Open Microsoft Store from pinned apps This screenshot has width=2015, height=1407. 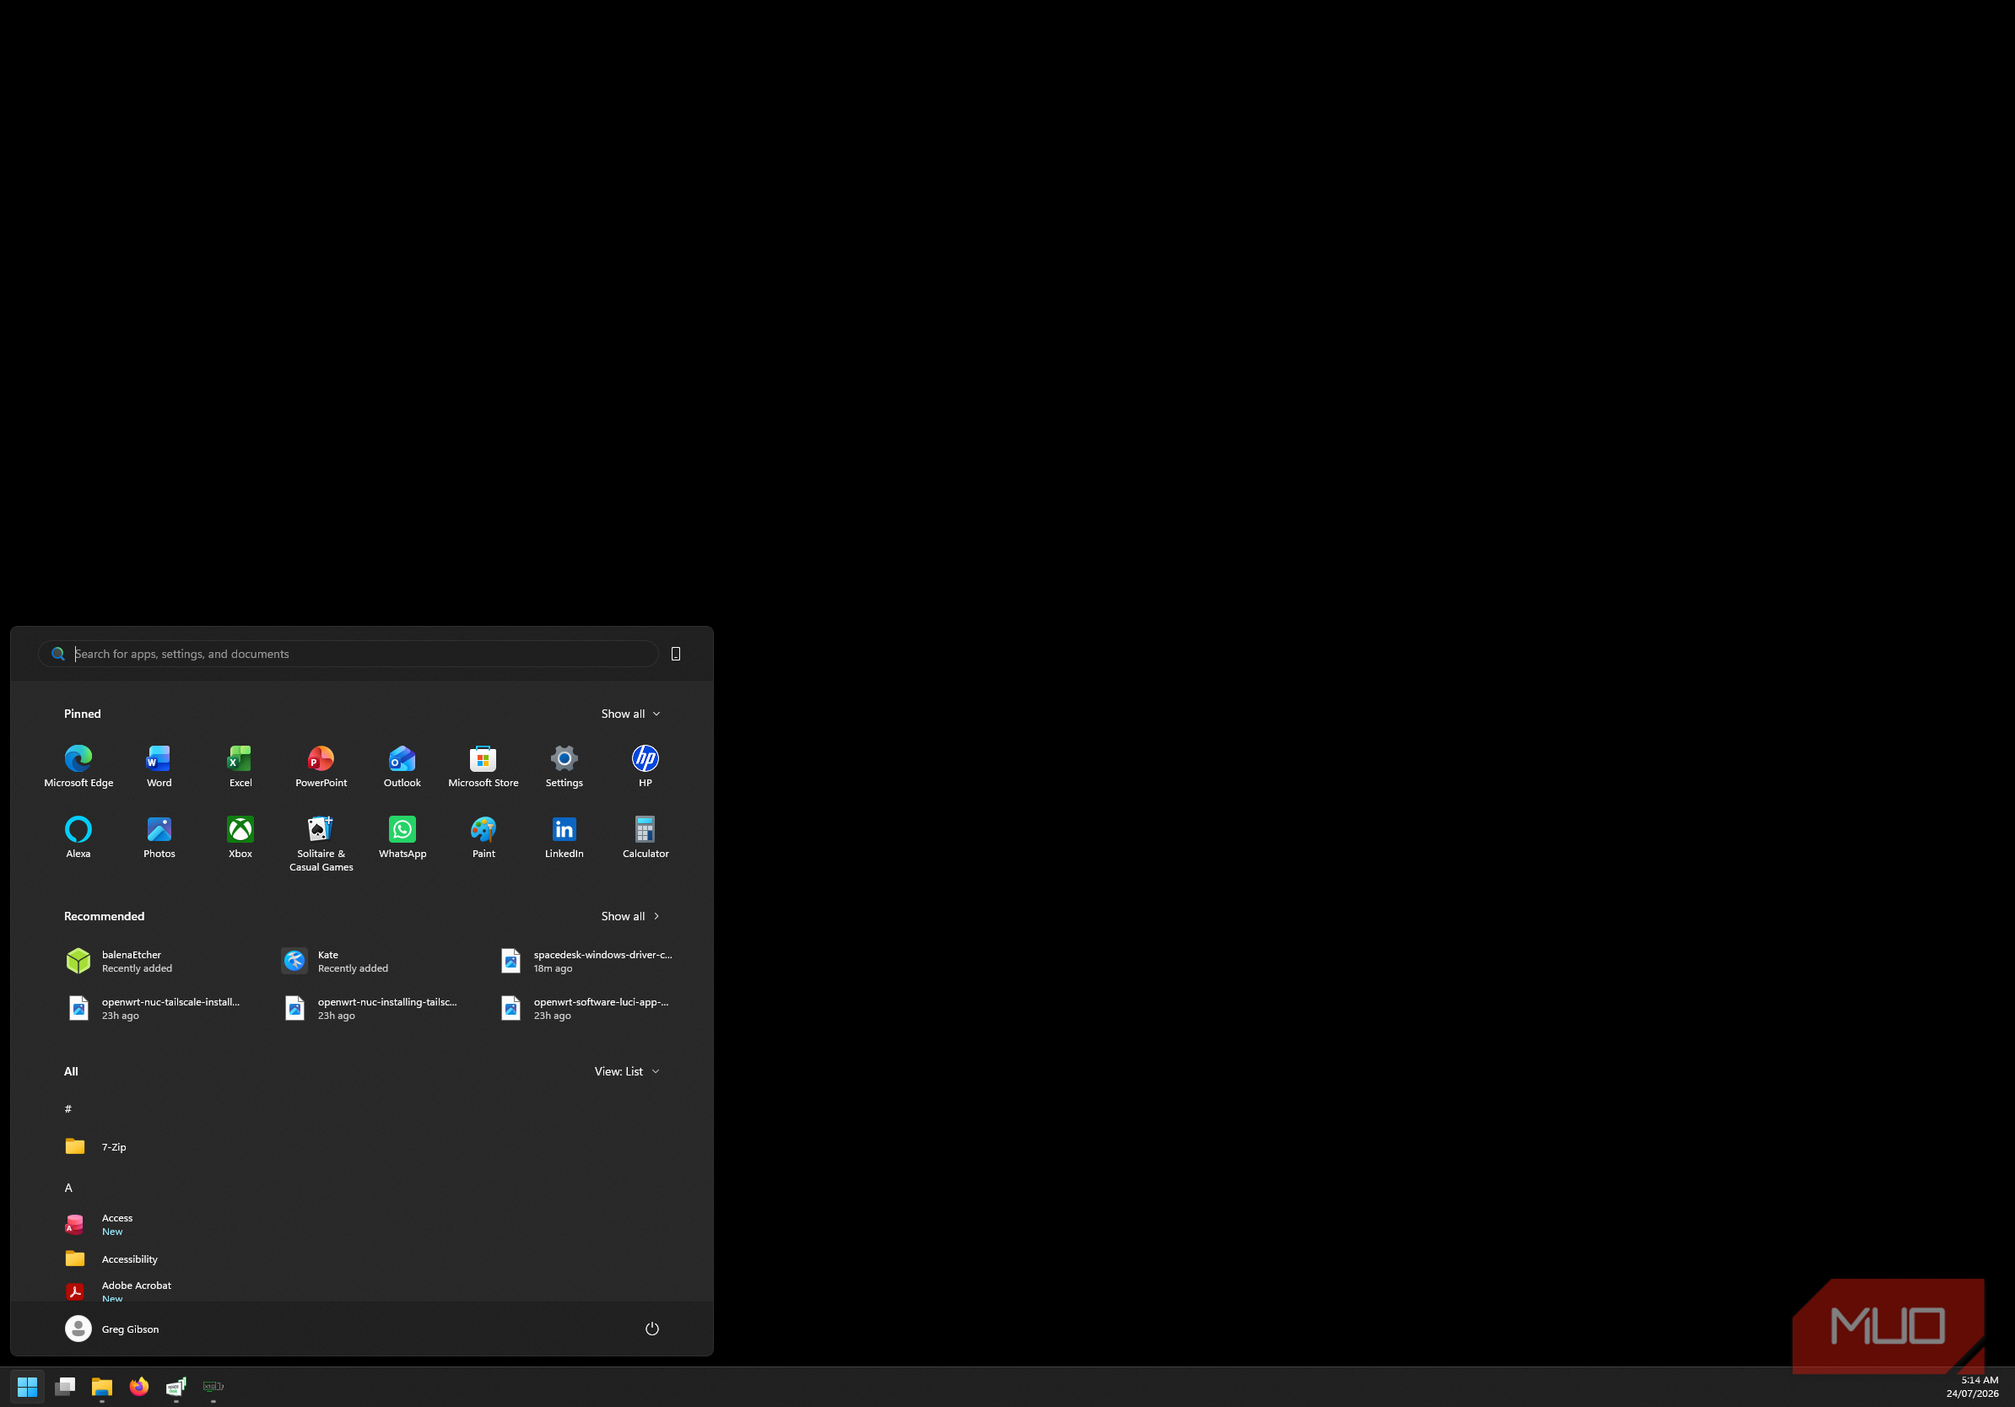coord(483,766)
